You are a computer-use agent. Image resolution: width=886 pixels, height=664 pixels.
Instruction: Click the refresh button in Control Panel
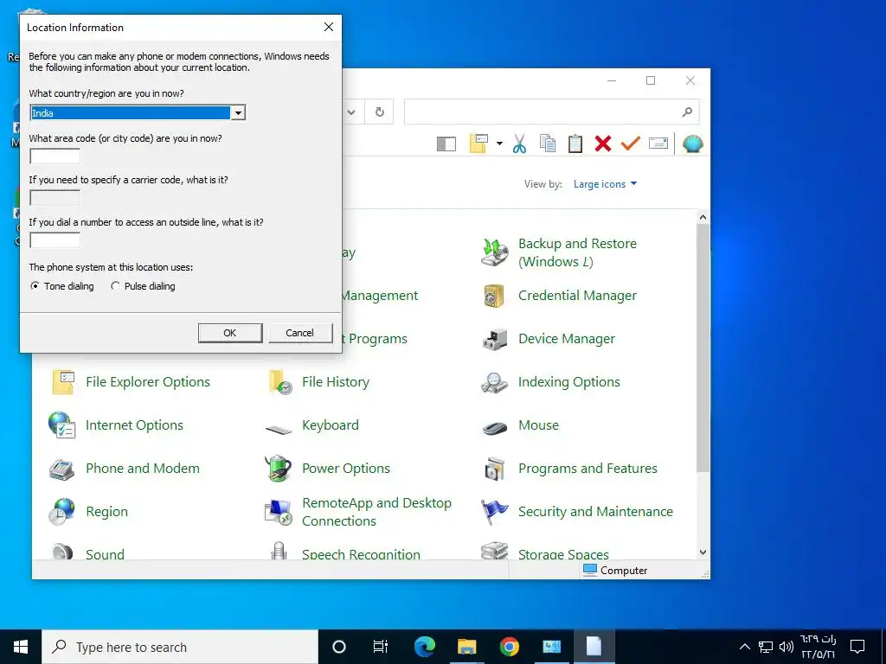click(x=380, y=112)
